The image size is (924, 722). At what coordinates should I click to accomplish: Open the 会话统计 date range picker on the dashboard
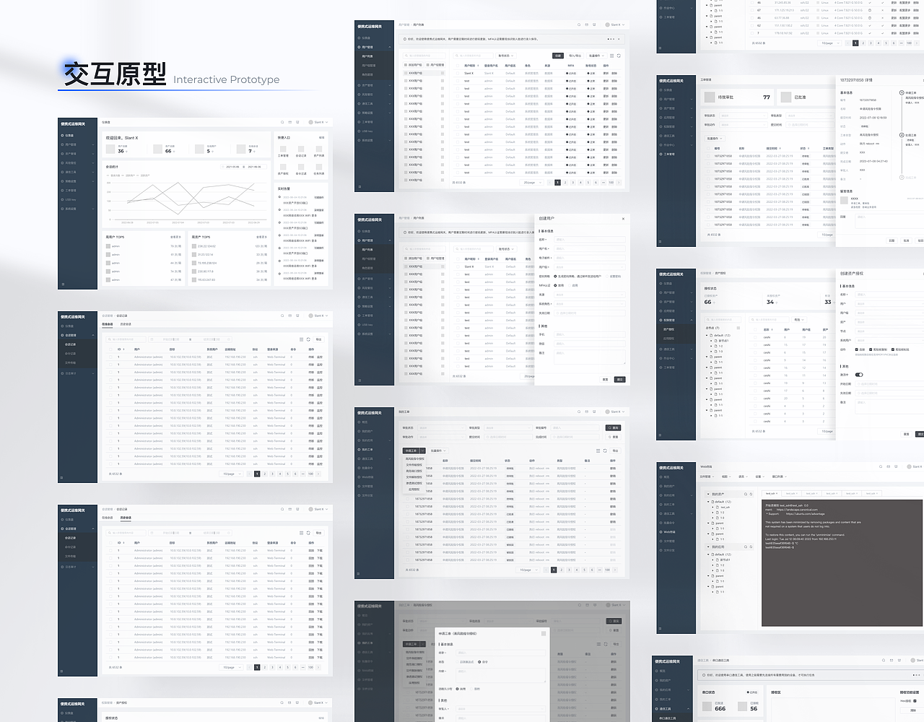pyautogui.click(x=243, y=167)
